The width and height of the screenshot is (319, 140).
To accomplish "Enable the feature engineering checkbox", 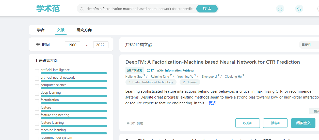I will (x=37, y=116).
